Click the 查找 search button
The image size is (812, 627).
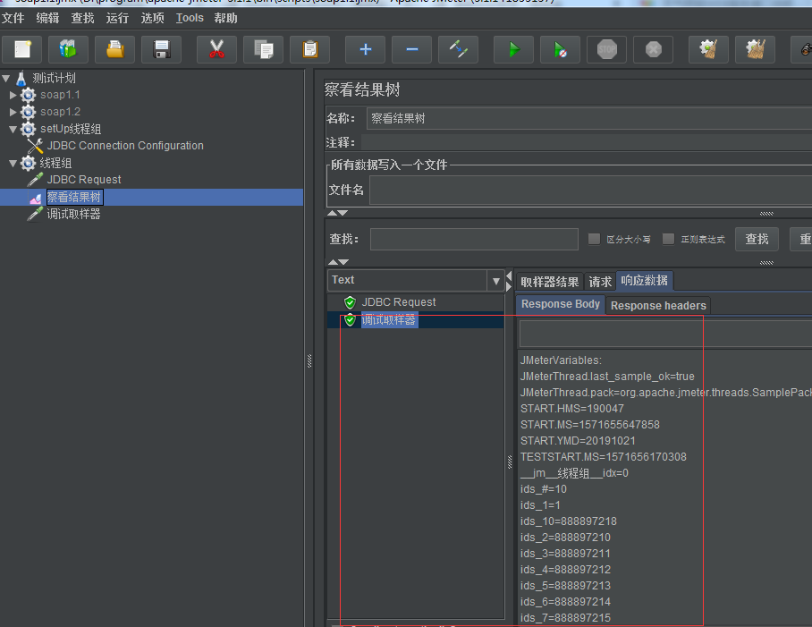[x=757, y=239]
